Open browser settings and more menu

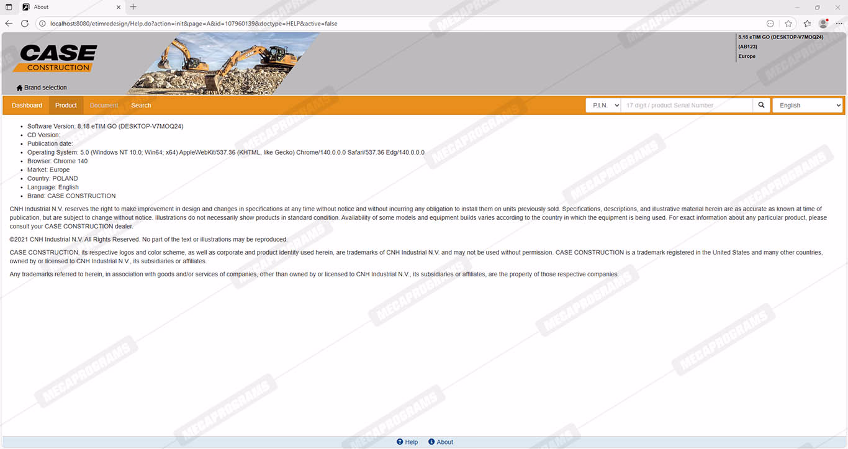click(x=839, y=24)
